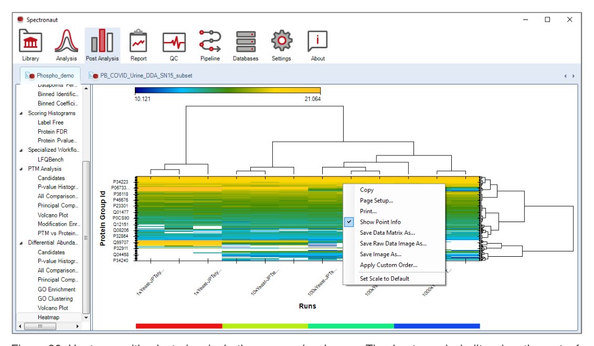Click the bright green condition color bar
Viewport: 594px width, 346px height.
tap(351, 326)
